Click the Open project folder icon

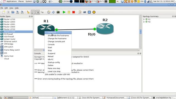(13, 12)
